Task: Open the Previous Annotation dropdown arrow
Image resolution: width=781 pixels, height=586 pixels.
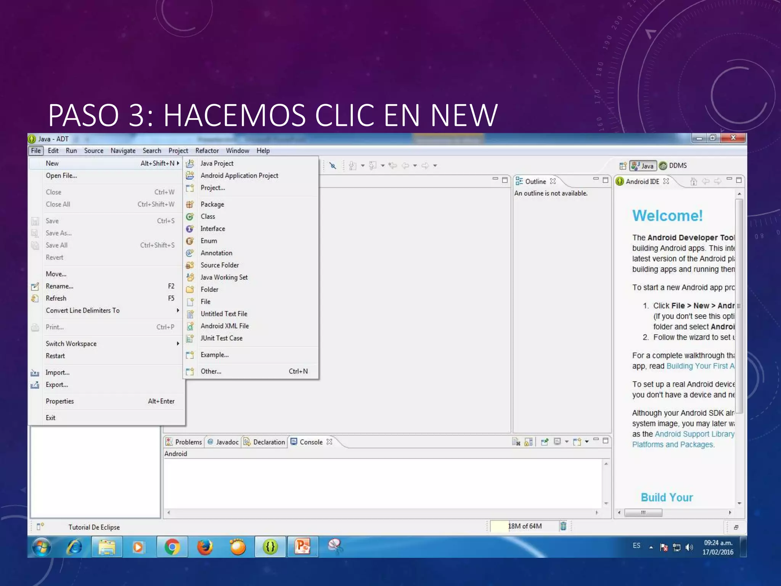Action: click(x=382, y=166)
